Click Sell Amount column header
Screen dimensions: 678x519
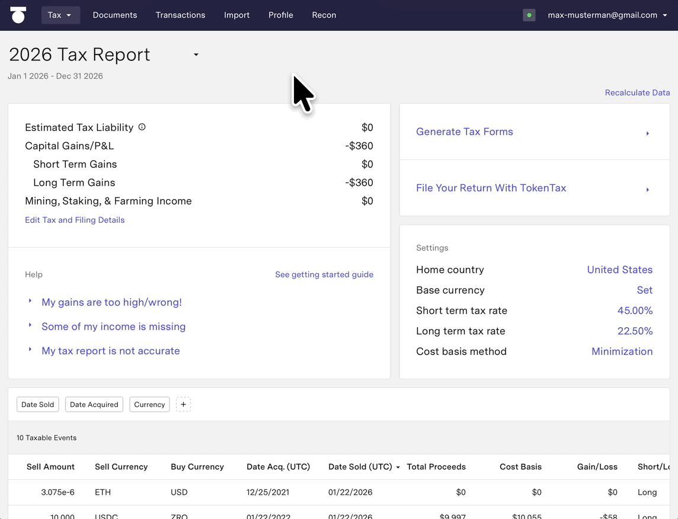pyautogui.click(x=50, y=467)
